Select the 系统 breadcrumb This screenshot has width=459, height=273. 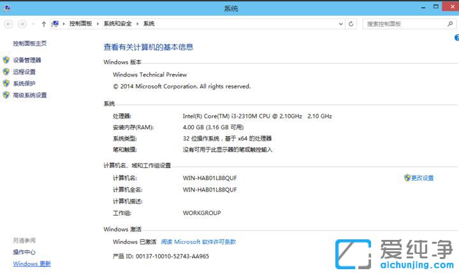click(x=149, y=24)
